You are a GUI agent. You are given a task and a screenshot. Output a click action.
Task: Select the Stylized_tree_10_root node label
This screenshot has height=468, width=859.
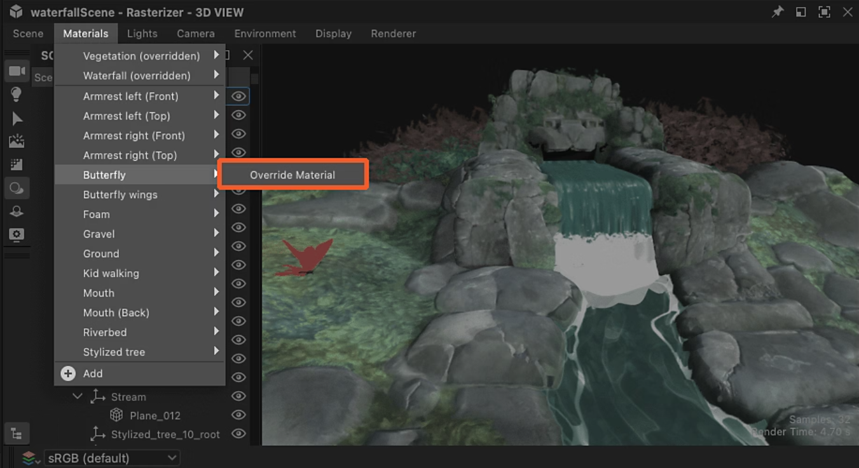pos(165,434)
